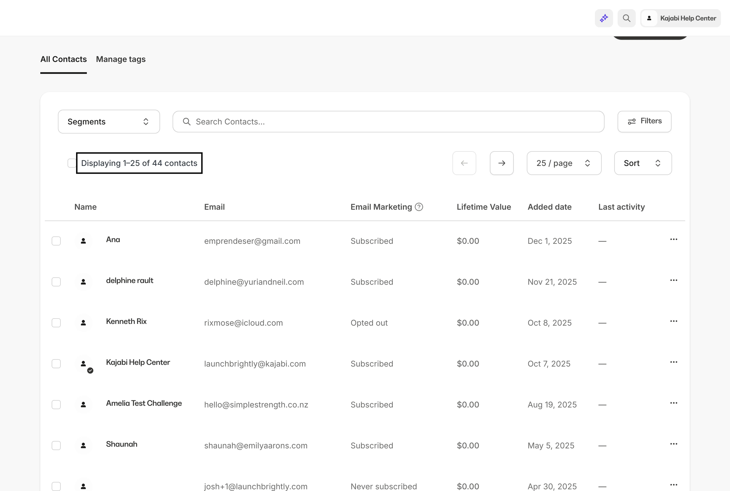Tick the select-all contacts checkbox
730x491 pixels.
coord(72,163)
